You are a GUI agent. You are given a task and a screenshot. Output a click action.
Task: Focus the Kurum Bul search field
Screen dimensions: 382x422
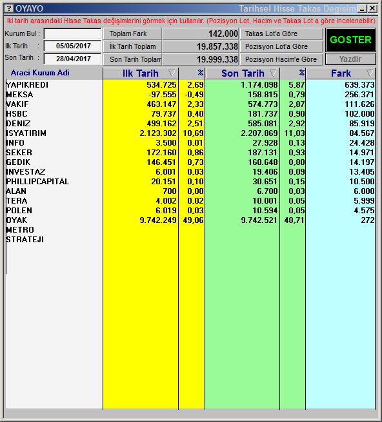tap(72, 34)
